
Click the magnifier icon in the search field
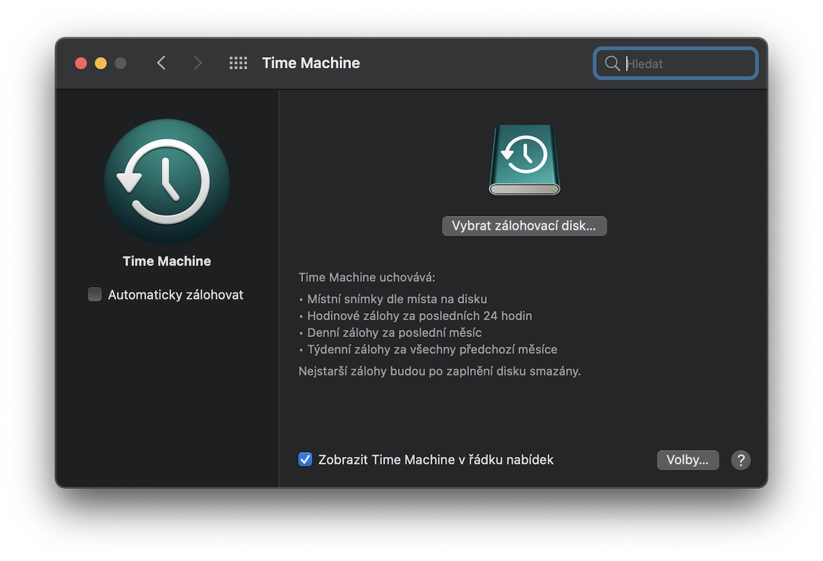pyautogui.click(x=612, y=63)
